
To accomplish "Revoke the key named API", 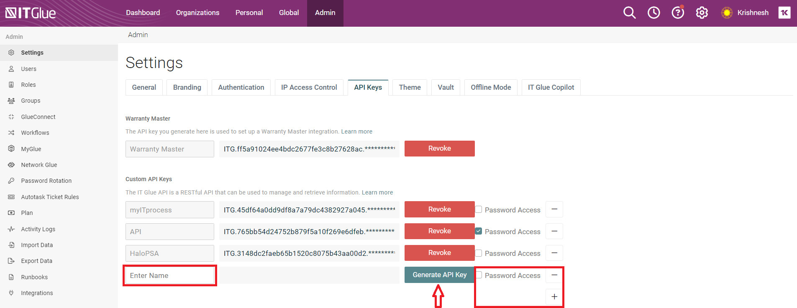I will click(440, 231).
